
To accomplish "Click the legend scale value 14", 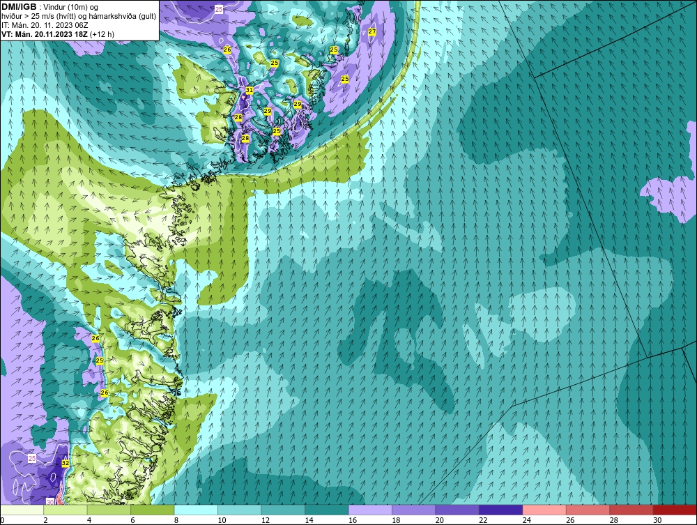I will (309, 521).
